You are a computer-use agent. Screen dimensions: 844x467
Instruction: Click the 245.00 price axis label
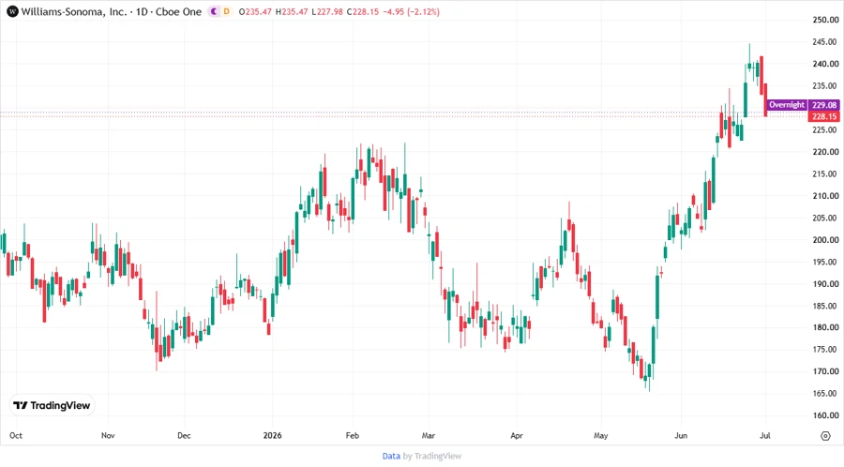pos(825,42)
